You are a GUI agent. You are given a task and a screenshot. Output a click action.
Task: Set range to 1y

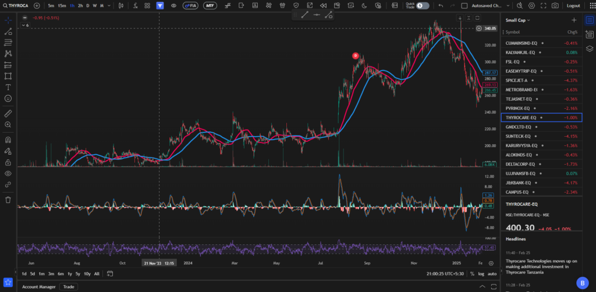click(70, 274)
